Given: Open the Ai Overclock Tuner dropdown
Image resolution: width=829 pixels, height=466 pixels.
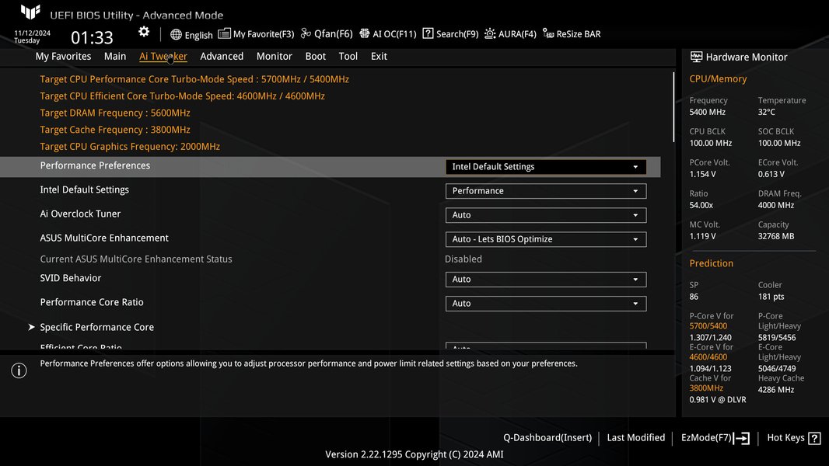Looking at the screenshot, I should [546, 215].
